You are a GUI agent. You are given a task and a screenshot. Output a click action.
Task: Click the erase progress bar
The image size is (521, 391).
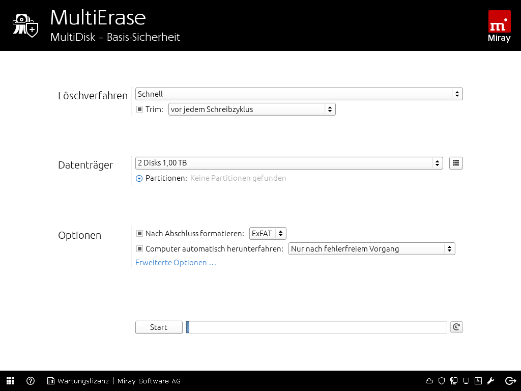317,327
